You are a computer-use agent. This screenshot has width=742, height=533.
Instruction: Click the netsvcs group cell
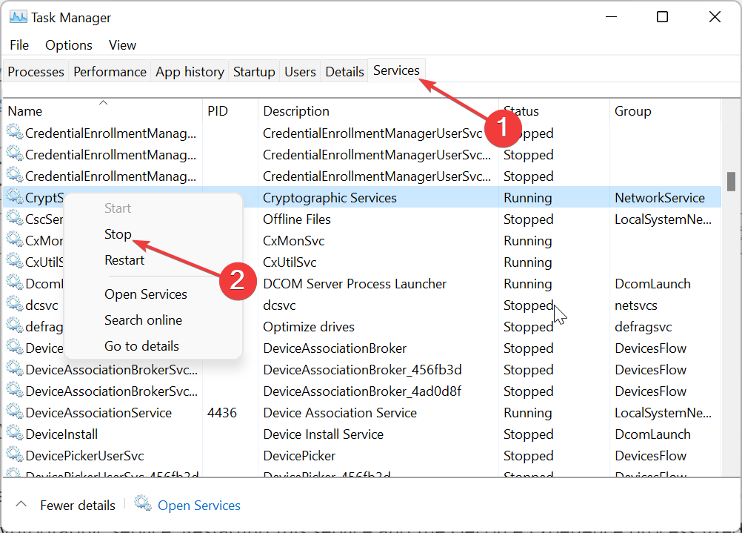[635, 305]
